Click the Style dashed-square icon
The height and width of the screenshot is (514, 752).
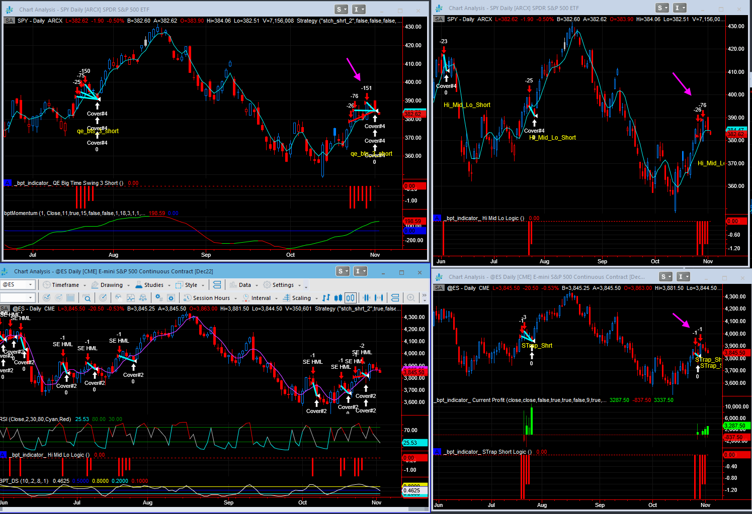pyautogui.click(x=179, y=285)
